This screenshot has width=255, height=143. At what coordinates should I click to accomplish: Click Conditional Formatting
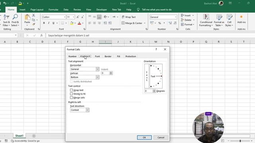point(206,20)
